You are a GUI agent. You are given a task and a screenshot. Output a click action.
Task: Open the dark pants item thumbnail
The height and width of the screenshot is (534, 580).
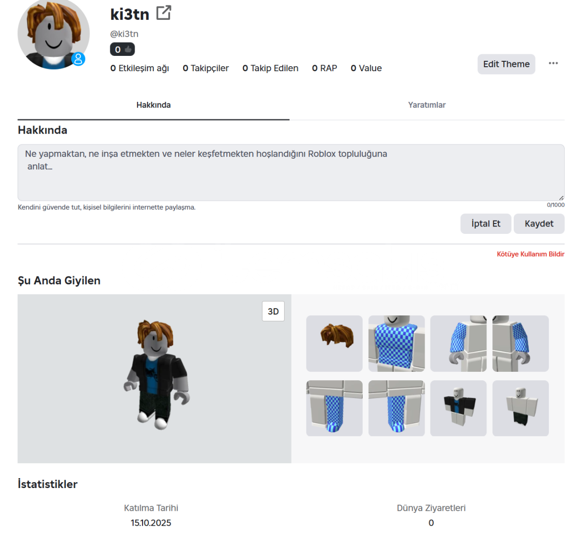[x=521, y=408]
